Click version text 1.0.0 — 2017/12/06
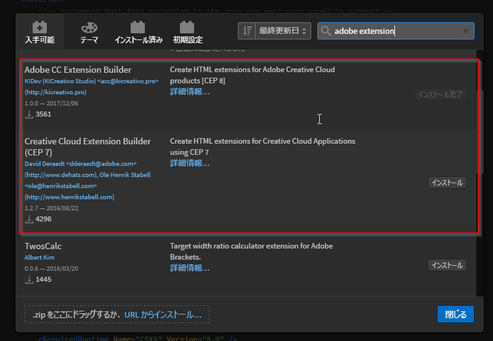 tap(52, 103)
